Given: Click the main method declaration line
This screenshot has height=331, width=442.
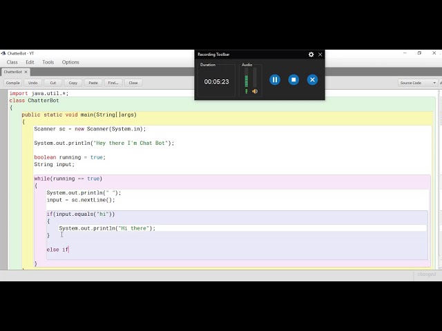Looking at the screenshot, I should pos(79,114).
